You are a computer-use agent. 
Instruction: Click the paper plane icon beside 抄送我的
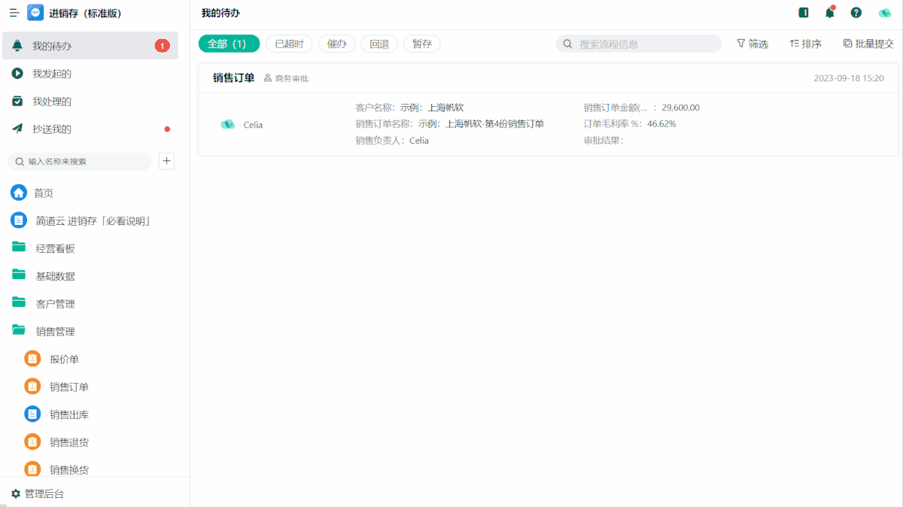pyautogui.click(x=17, y=129)
